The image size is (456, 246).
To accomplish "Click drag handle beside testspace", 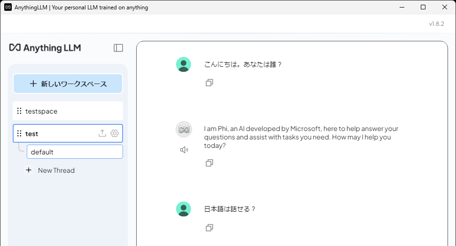I will [19, 111].
